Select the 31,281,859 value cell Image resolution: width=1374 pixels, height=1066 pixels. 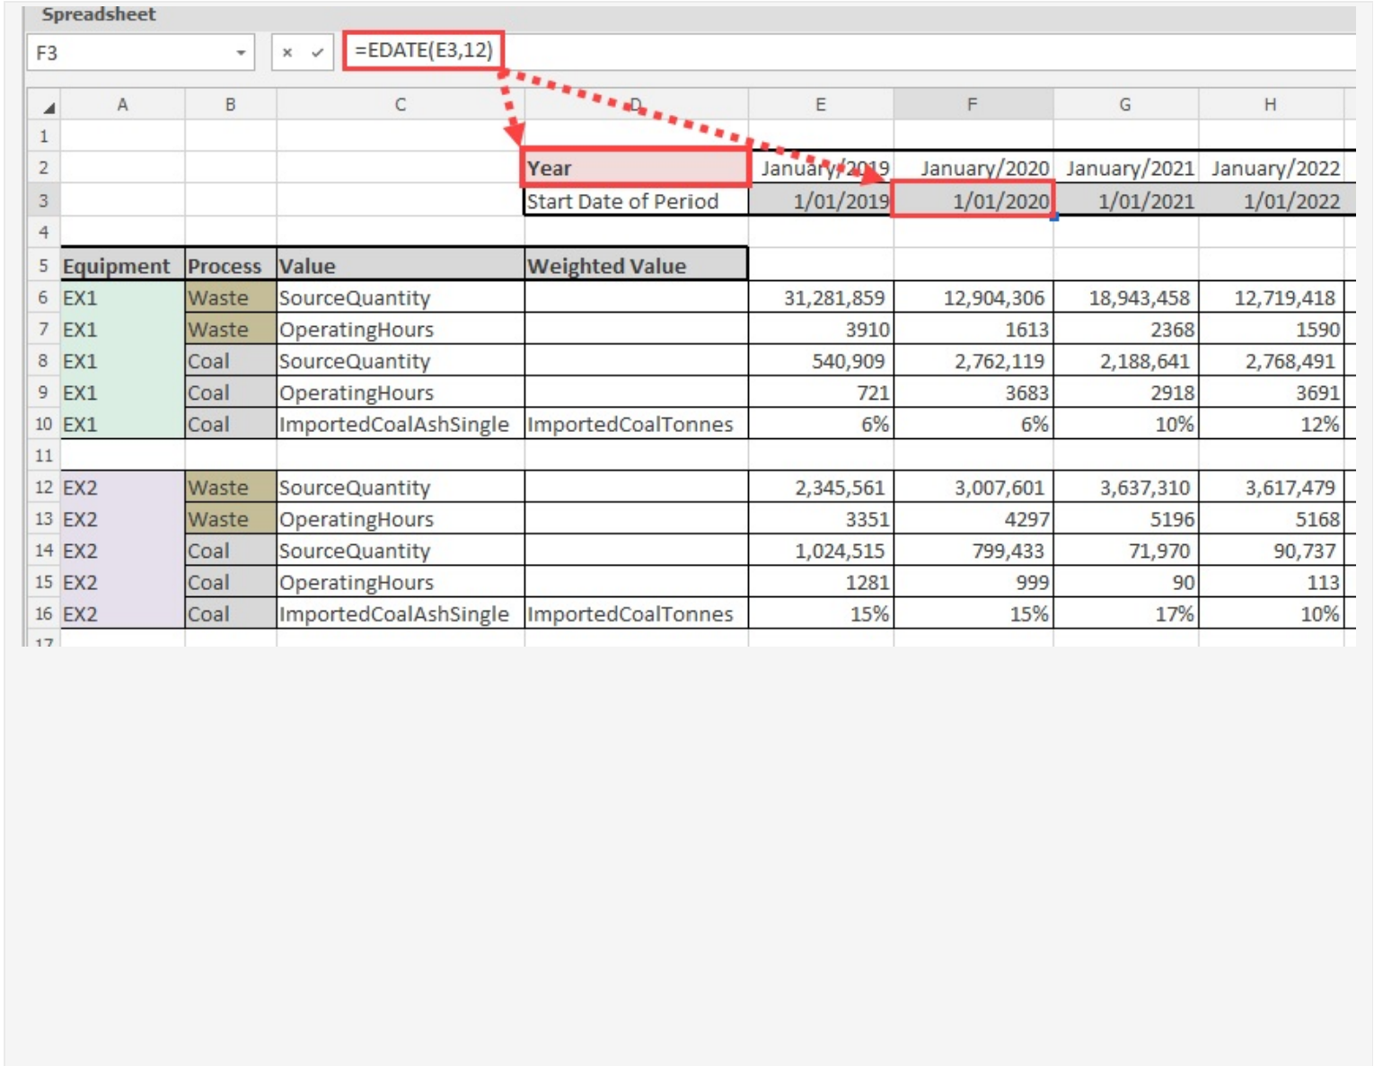coord(821,298)
